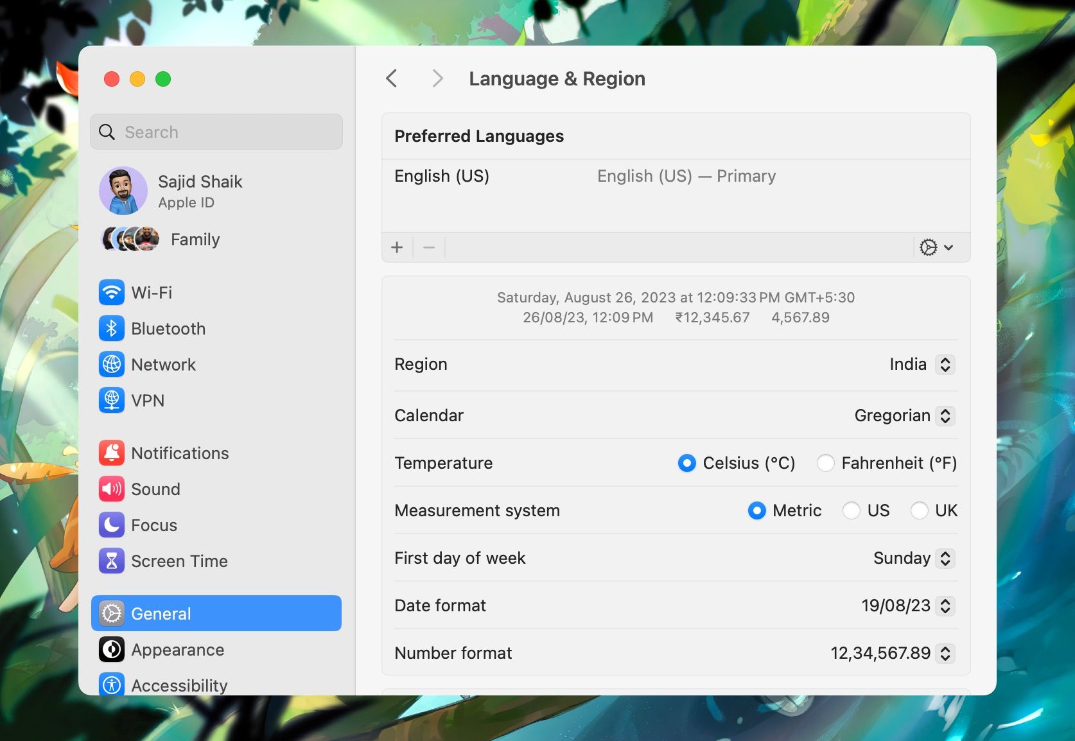Open the Region dropdown set to India
Image resolution: width=1075 pixels, height=741 pixels.
(x=945, y=364)
